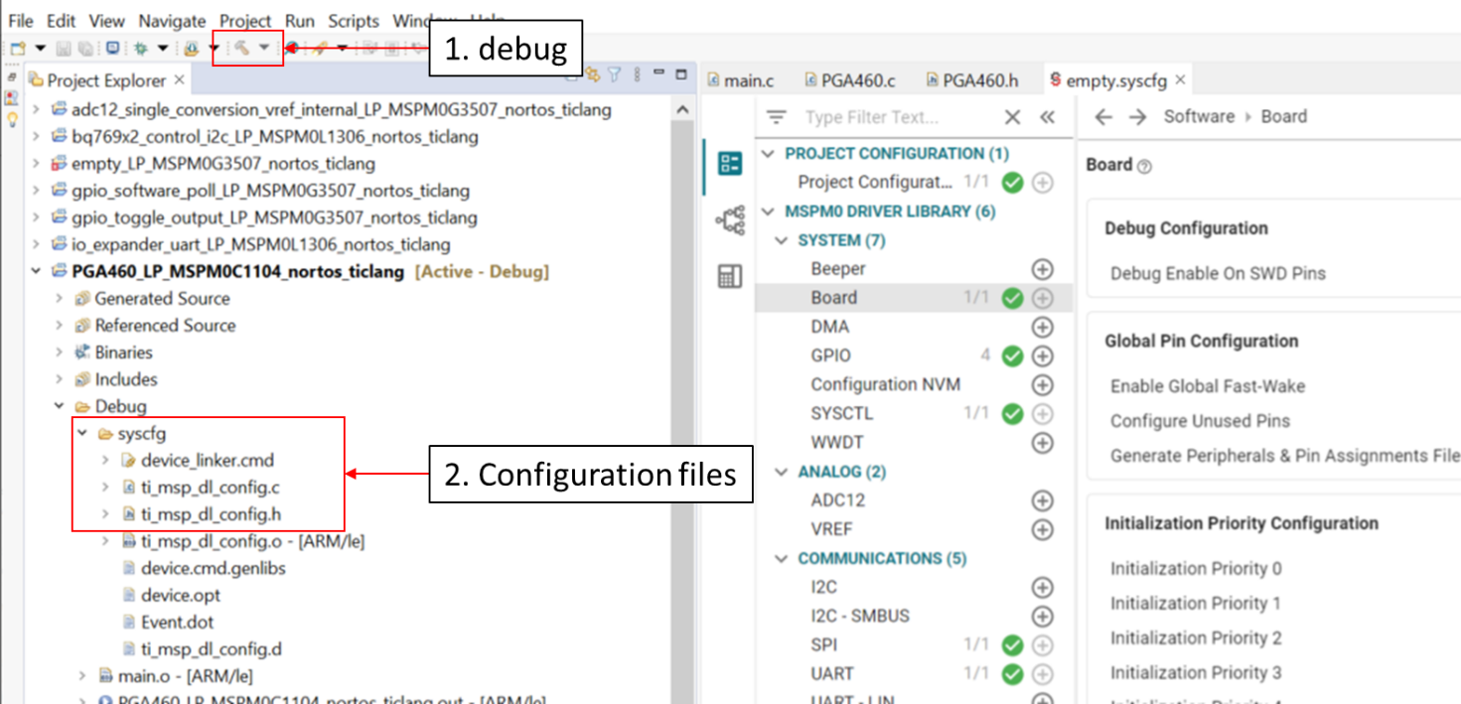Open the build hammer dropdown arrow
The width and height of the screenshot is (1461, 704).
tap(263, 48)
